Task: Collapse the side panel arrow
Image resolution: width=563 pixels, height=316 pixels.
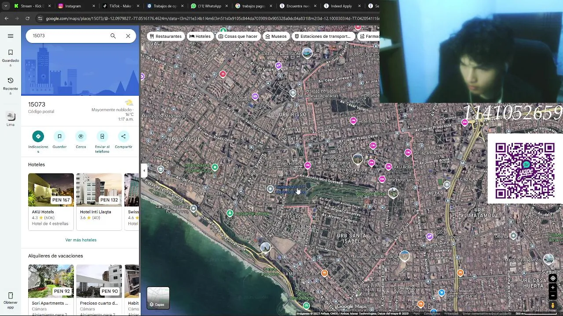Action: click(144, 171)
